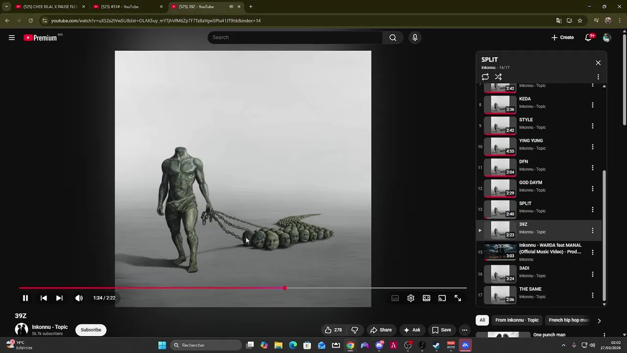This screenshot has width=627, height=353.
Task: Skip to next video in playlist
Action: 59,298
